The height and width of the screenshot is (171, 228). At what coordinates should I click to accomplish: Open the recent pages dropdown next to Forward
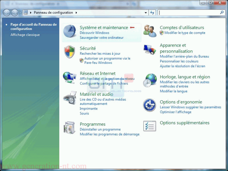click(x=20, y=13)
